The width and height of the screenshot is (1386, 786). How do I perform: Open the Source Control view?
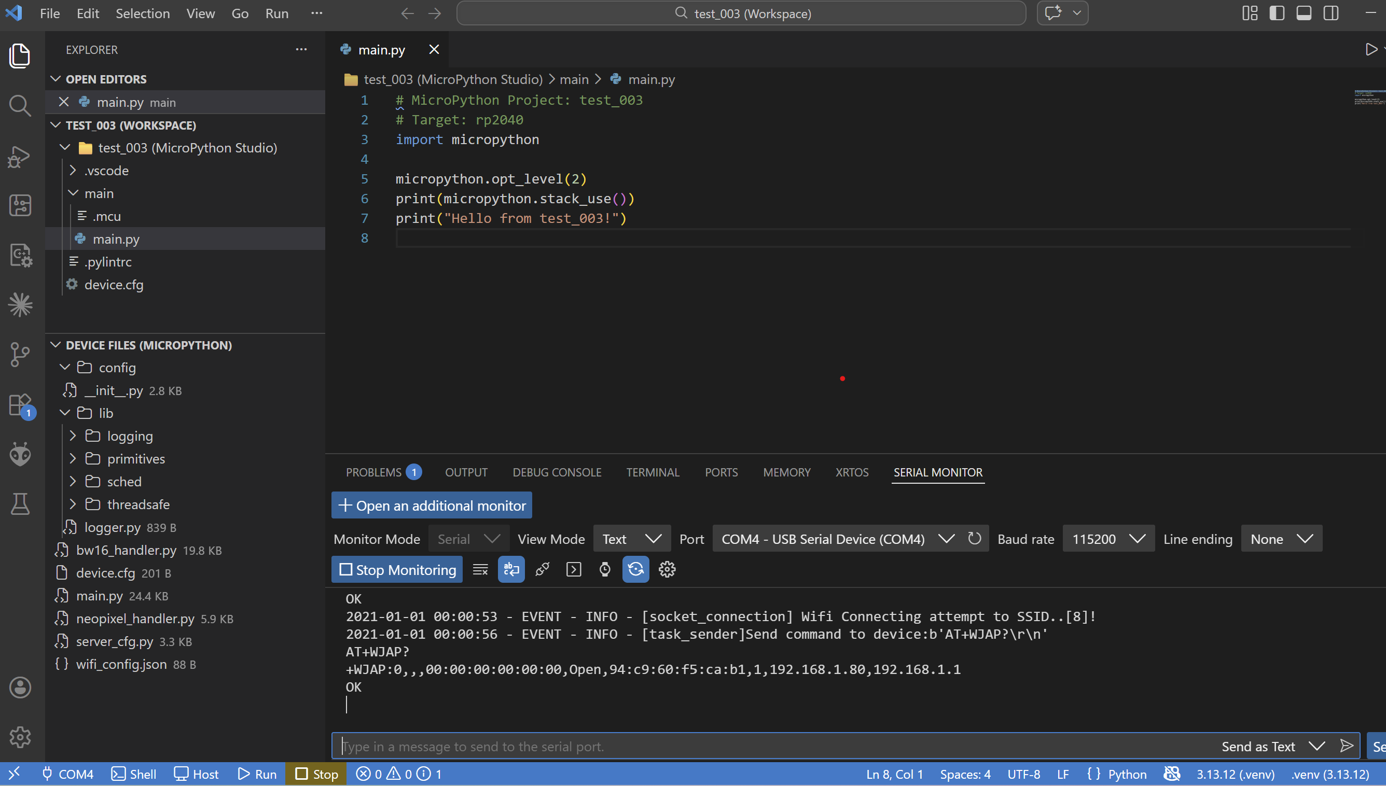(x=20, y=355)
